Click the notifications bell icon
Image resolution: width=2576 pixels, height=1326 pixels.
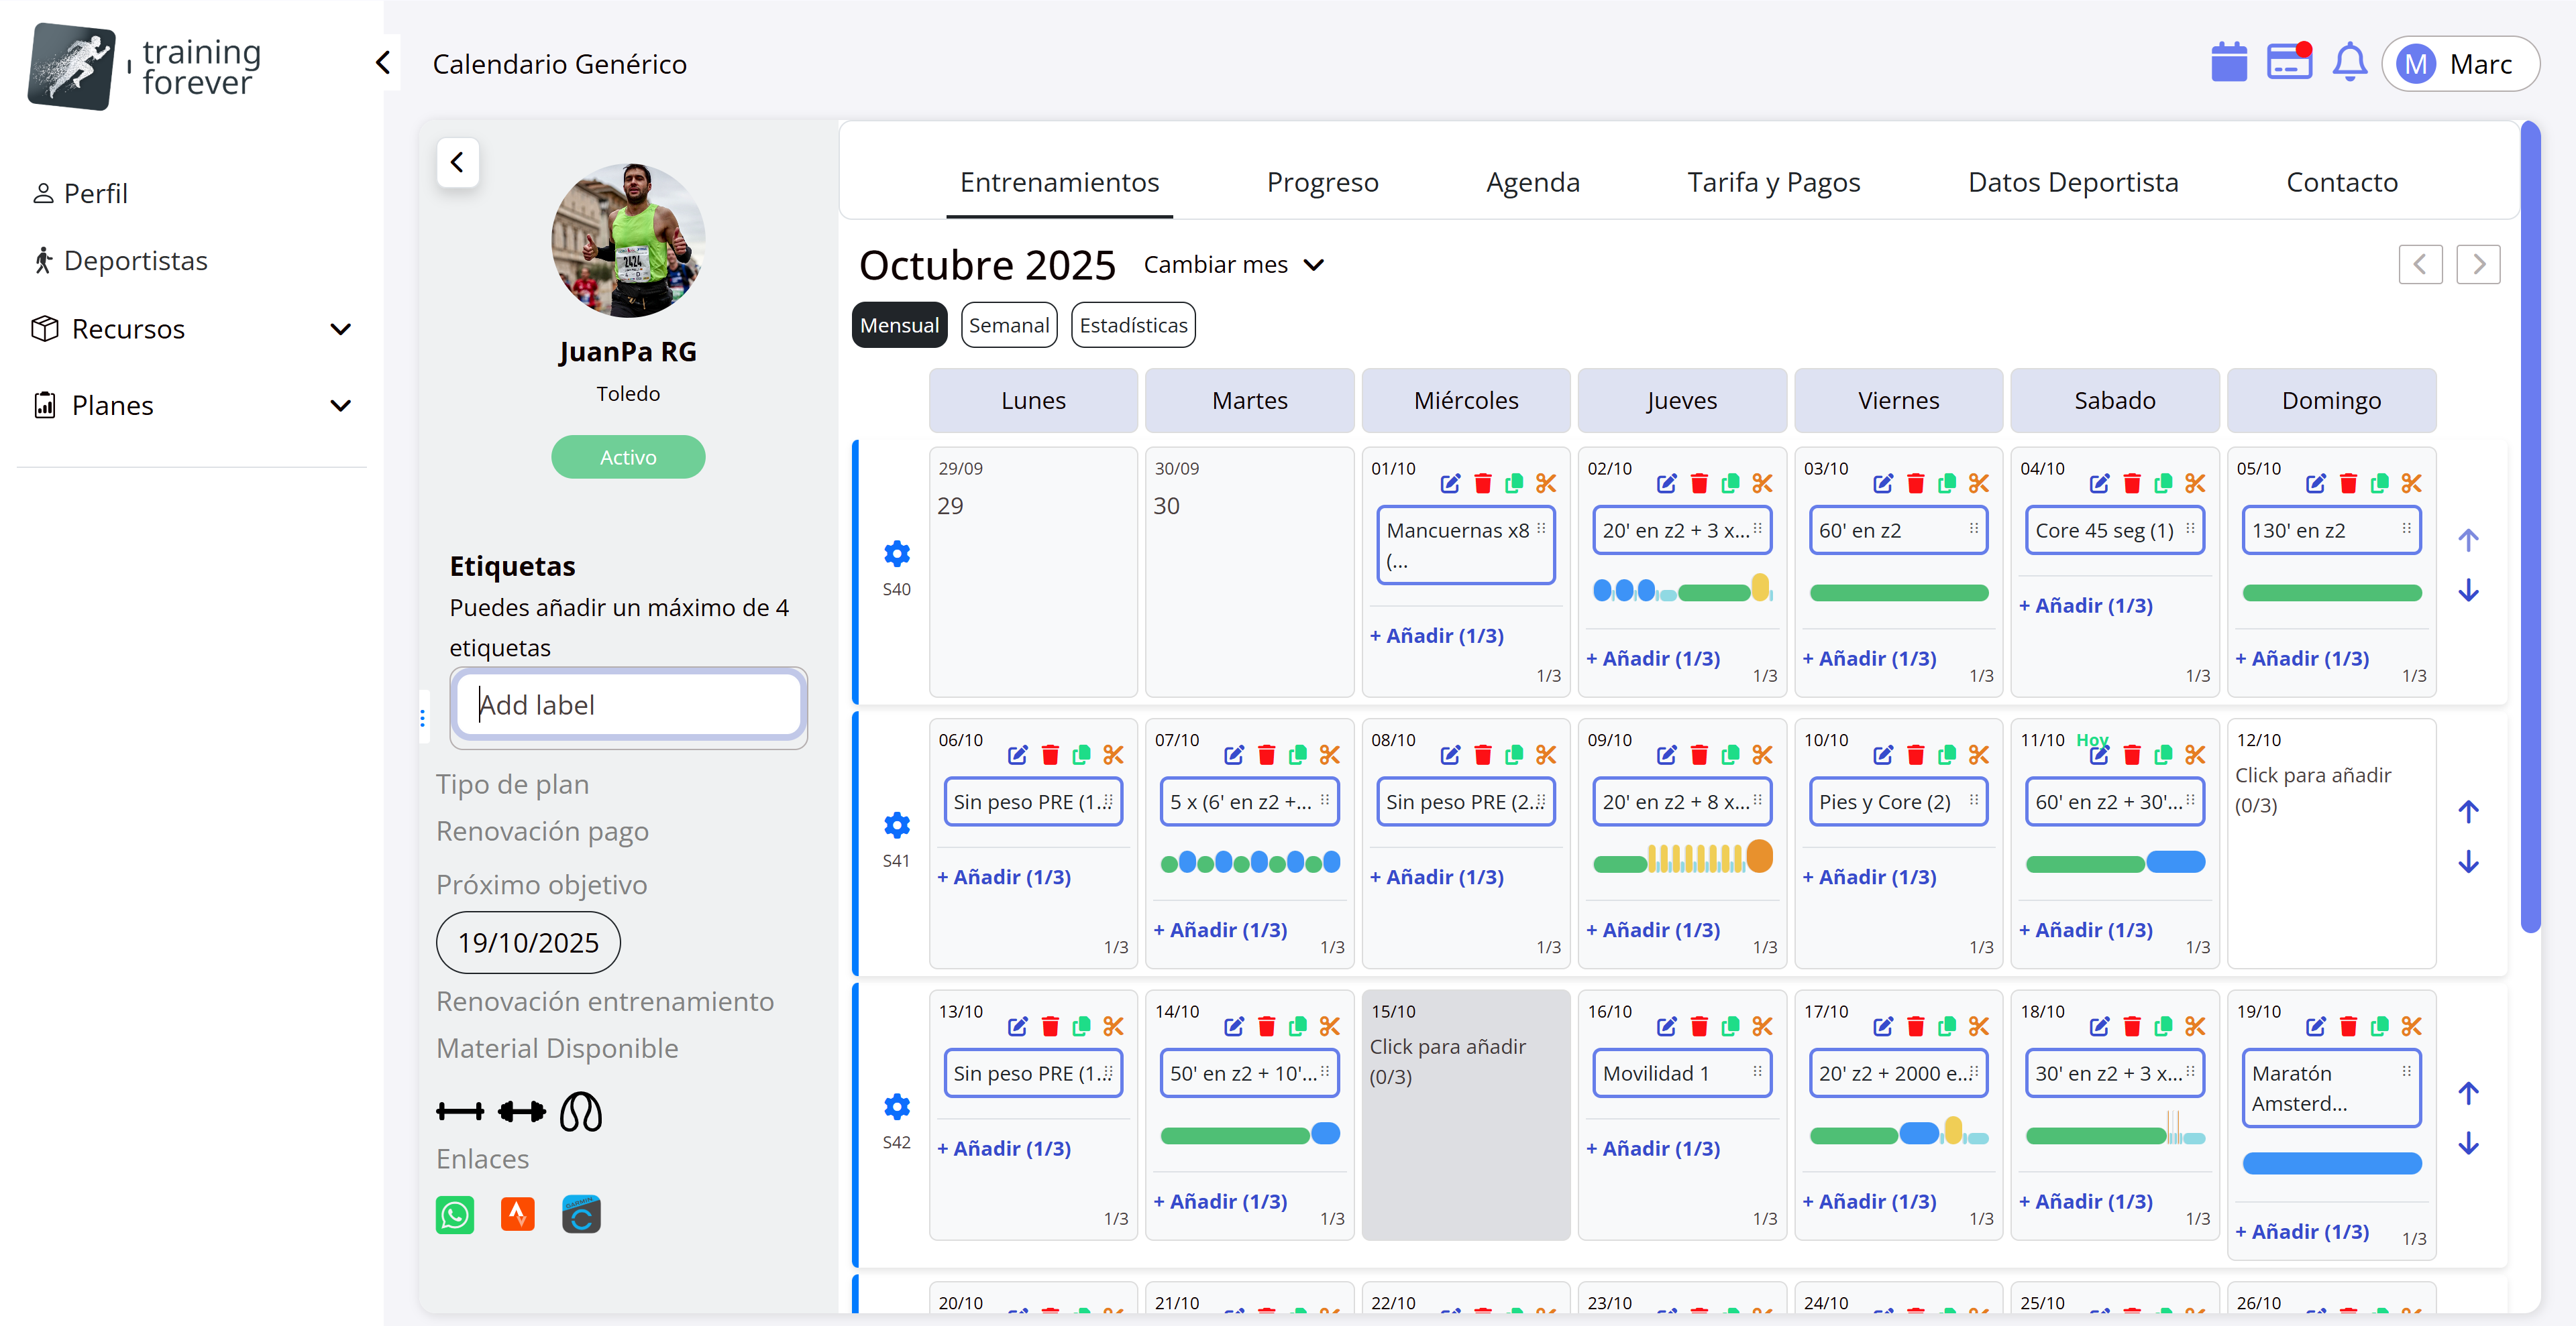click(2349, 63)
